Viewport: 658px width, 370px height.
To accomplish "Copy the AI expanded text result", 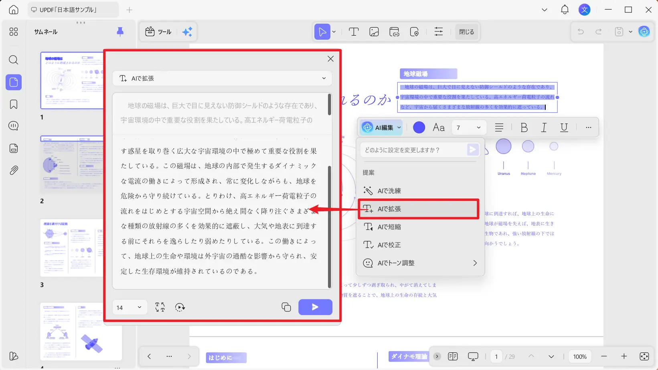I will tap(286, 307).
